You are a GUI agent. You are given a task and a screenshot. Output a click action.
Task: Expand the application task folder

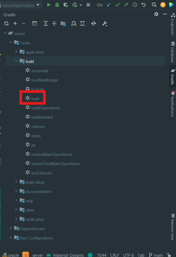tap(16, 52)
